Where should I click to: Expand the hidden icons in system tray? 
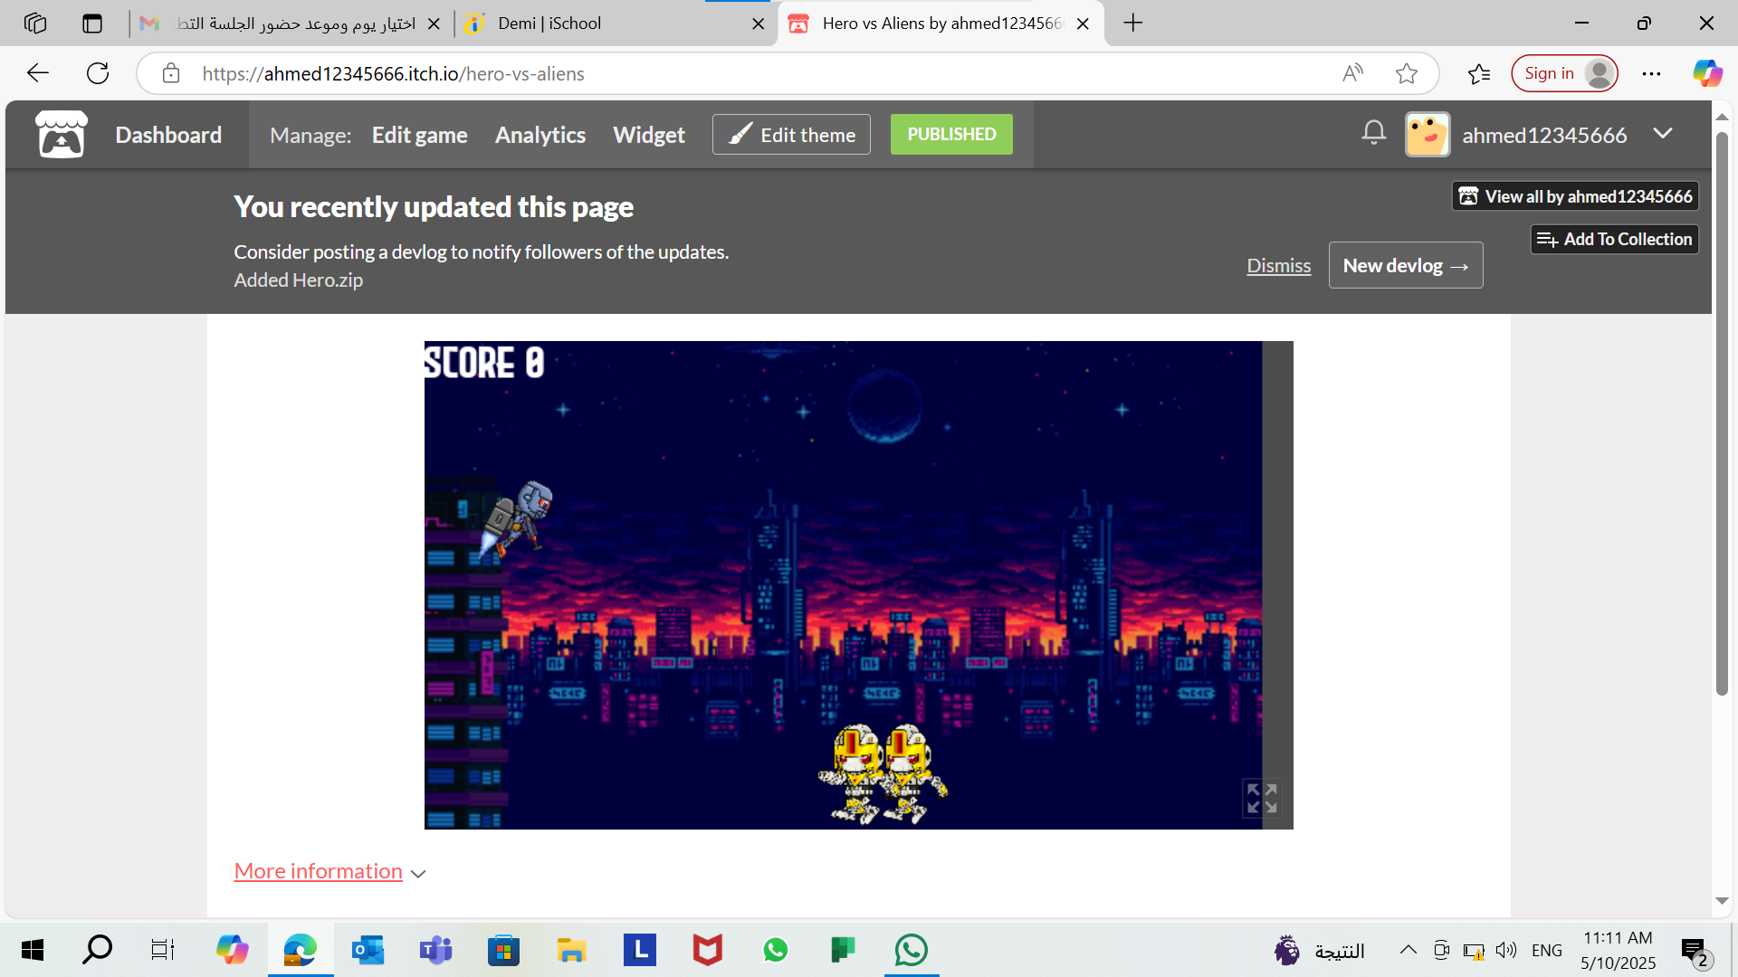coord(1409,950)
